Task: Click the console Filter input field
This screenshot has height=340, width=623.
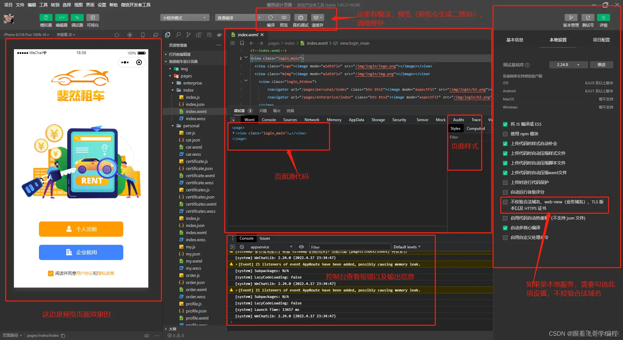Action: (x=350, y=247)
